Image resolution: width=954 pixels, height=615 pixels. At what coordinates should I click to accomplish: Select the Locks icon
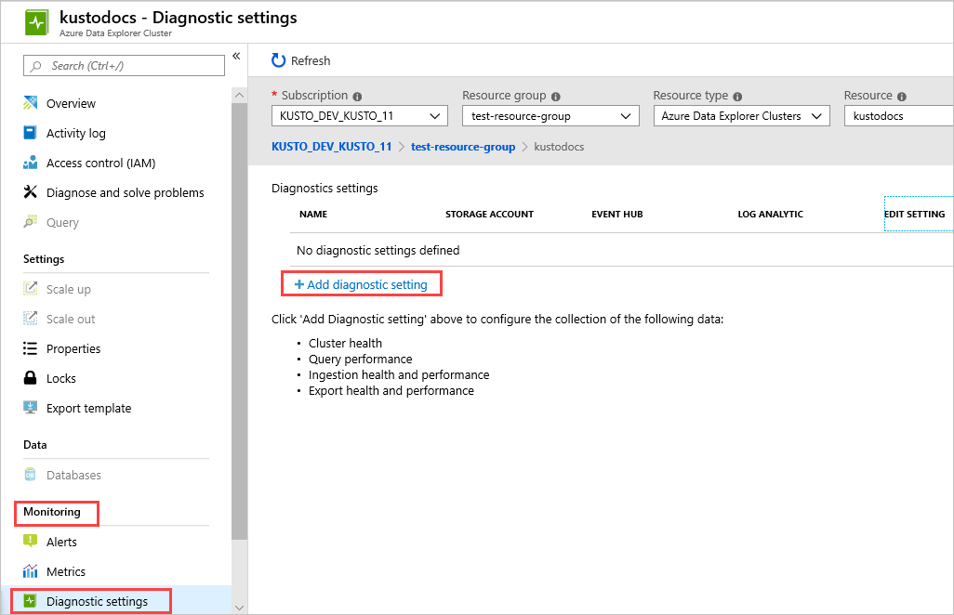click(x=31, y=378)
